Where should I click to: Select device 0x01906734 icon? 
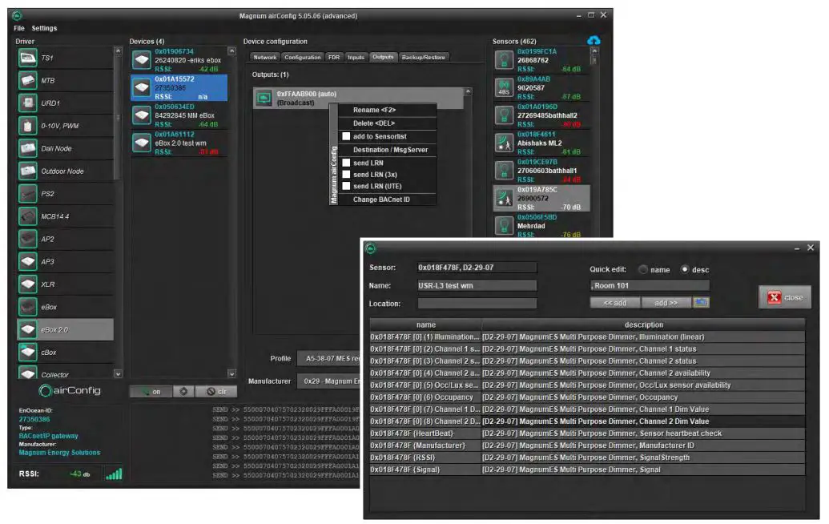(x=142, y=60)
